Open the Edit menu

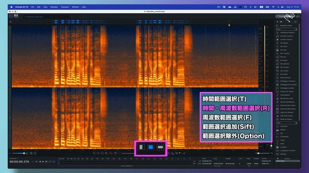[x=39, y=7]
